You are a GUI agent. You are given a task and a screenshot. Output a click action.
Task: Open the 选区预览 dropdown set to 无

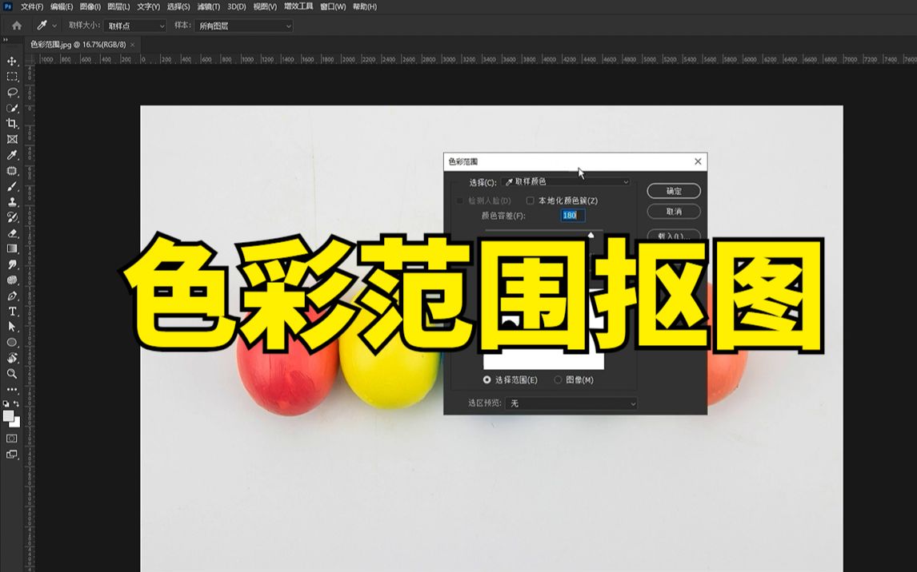coord(571,403)
